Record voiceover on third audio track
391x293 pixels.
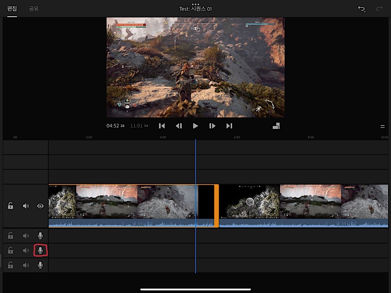click(40, 265)
